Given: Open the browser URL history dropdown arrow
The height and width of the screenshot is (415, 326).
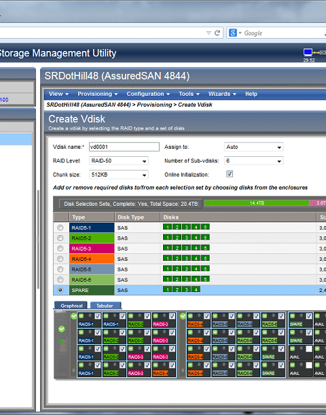Looking at the screenshot, I should (x=209, y=33).
